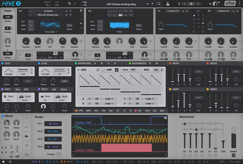Screen dimensions: 243x164
Task: Select the scope waveform panel icon
Action: click(x=27, y=136)
